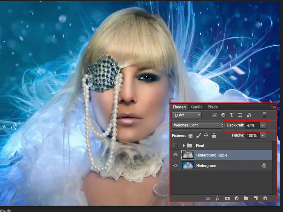Select the Final group name
Image resolution: width=283 pixels, height=212 pixels.
click(x=200, y=146)
